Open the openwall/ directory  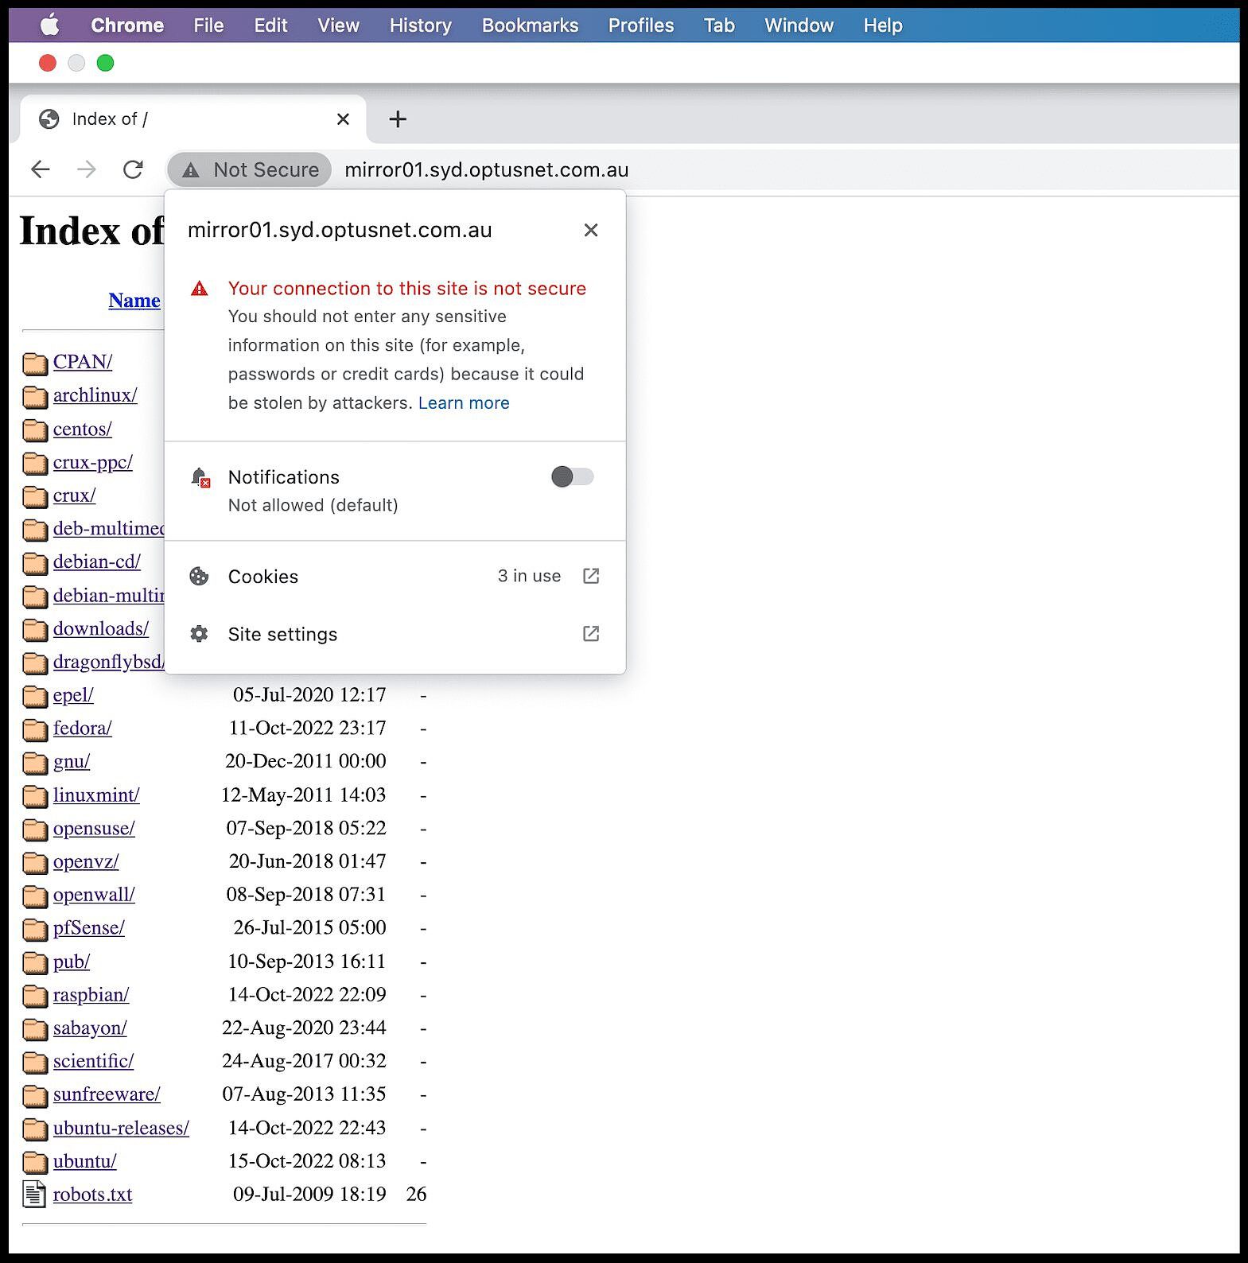[x=94, y=895]
